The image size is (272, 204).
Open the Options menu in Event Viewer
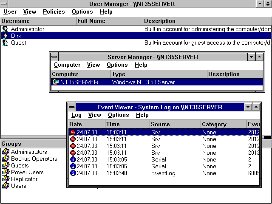118,115
